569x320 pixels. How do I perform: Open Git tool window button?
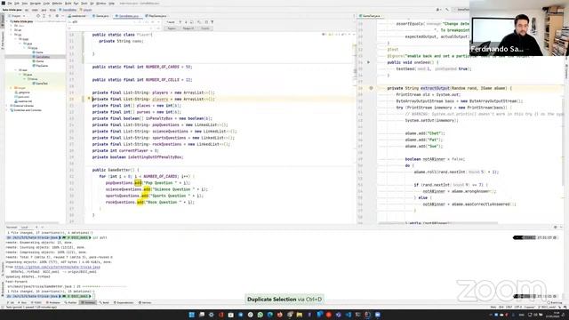pos(12,302)
